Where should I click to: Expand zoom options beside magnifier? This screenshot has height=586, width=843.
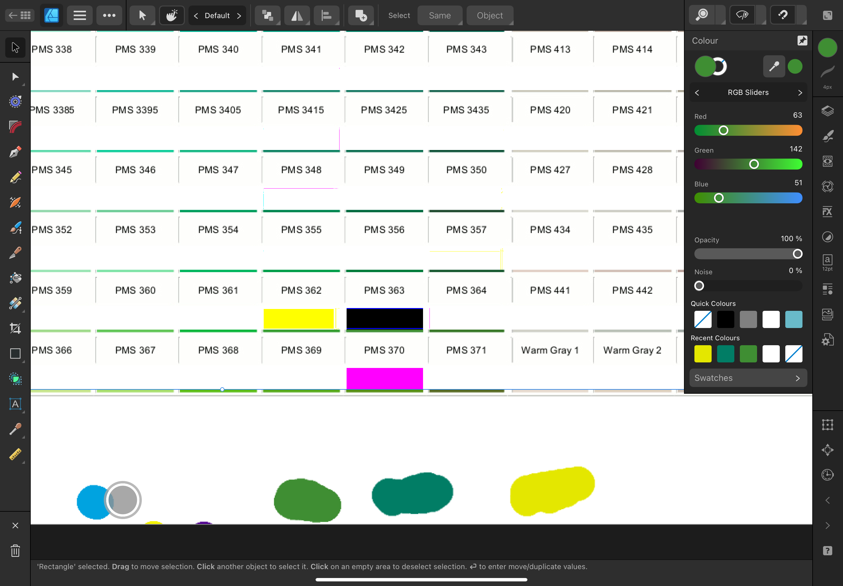721,15
